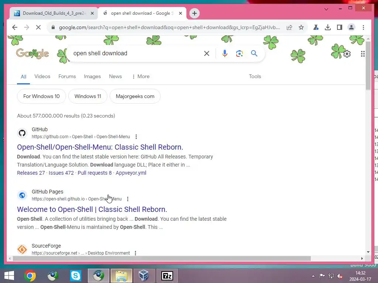Open a new browser tab

click(195, 13)
